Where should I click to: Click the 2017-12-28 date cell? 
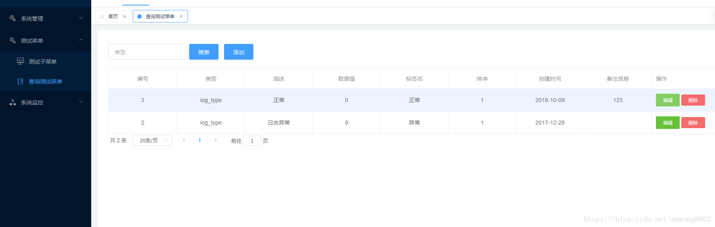coord(550,123)
